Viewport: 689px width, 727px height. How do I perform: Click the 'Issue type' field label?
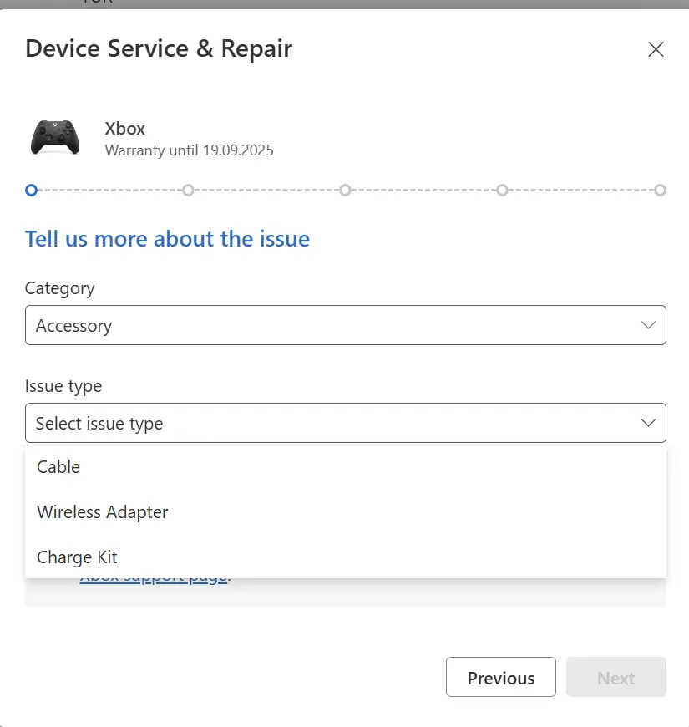63,386
